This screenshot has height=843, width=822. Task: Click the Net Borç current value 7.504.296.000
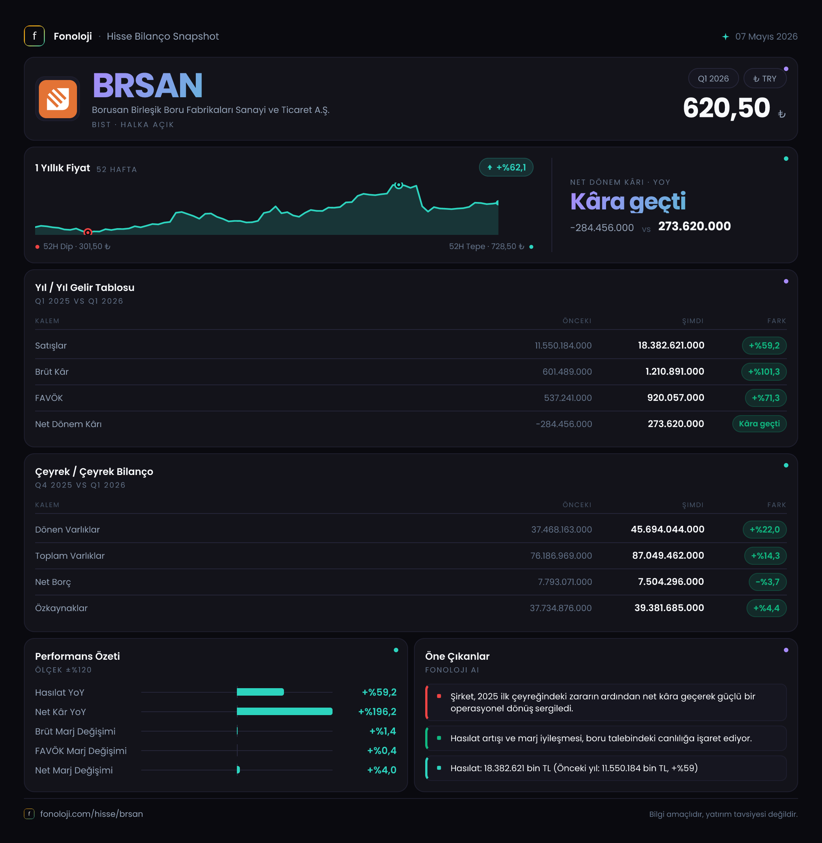tap(671, 582)
